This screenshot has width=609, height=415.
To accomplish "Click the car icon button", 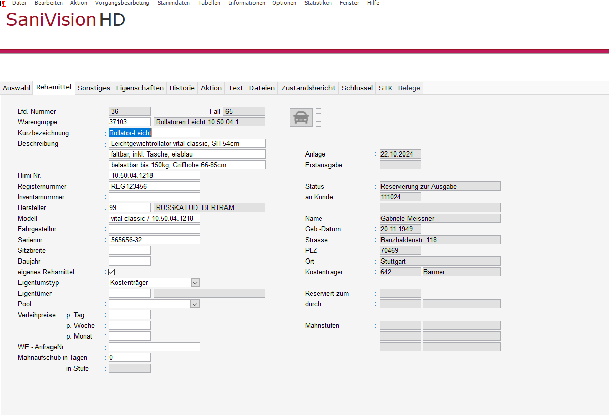I will (x=301, y=118).
